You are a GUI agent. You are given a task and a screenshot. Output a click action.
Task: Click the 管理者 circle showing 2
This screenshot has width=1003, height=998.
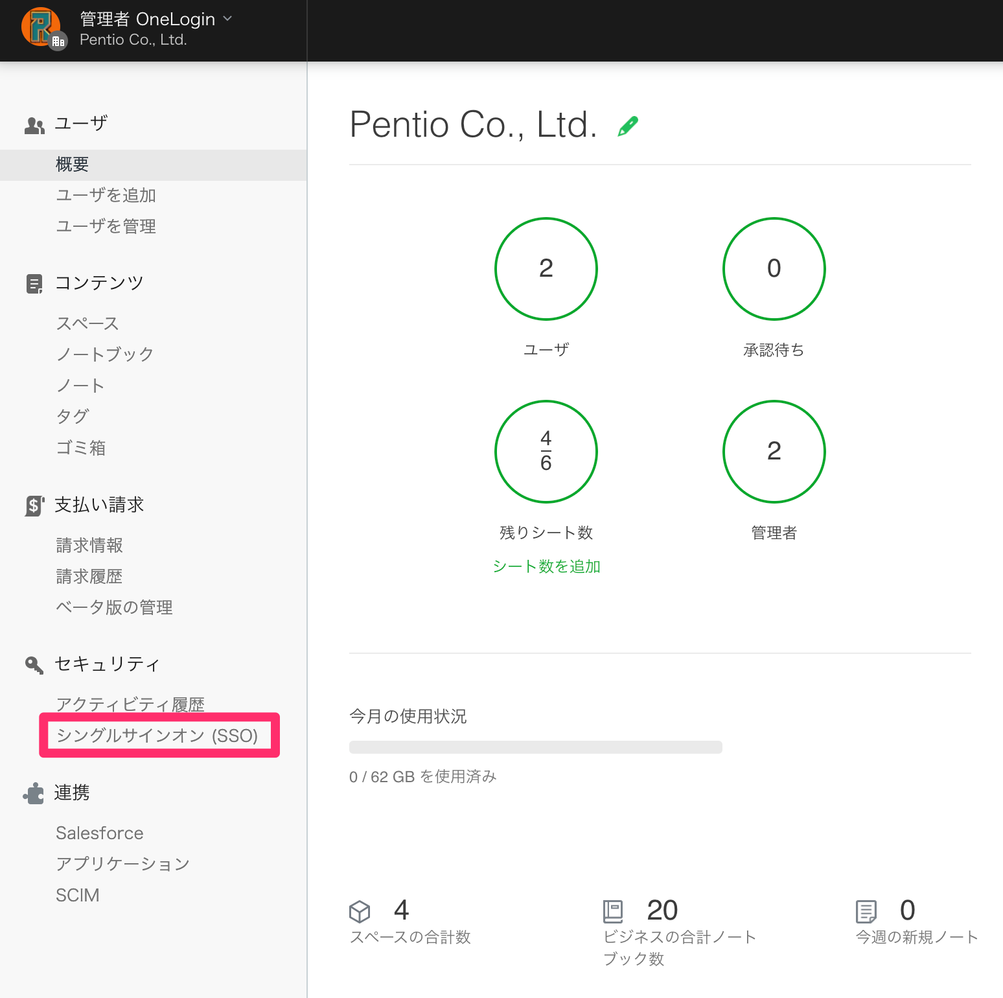[774, 452]
